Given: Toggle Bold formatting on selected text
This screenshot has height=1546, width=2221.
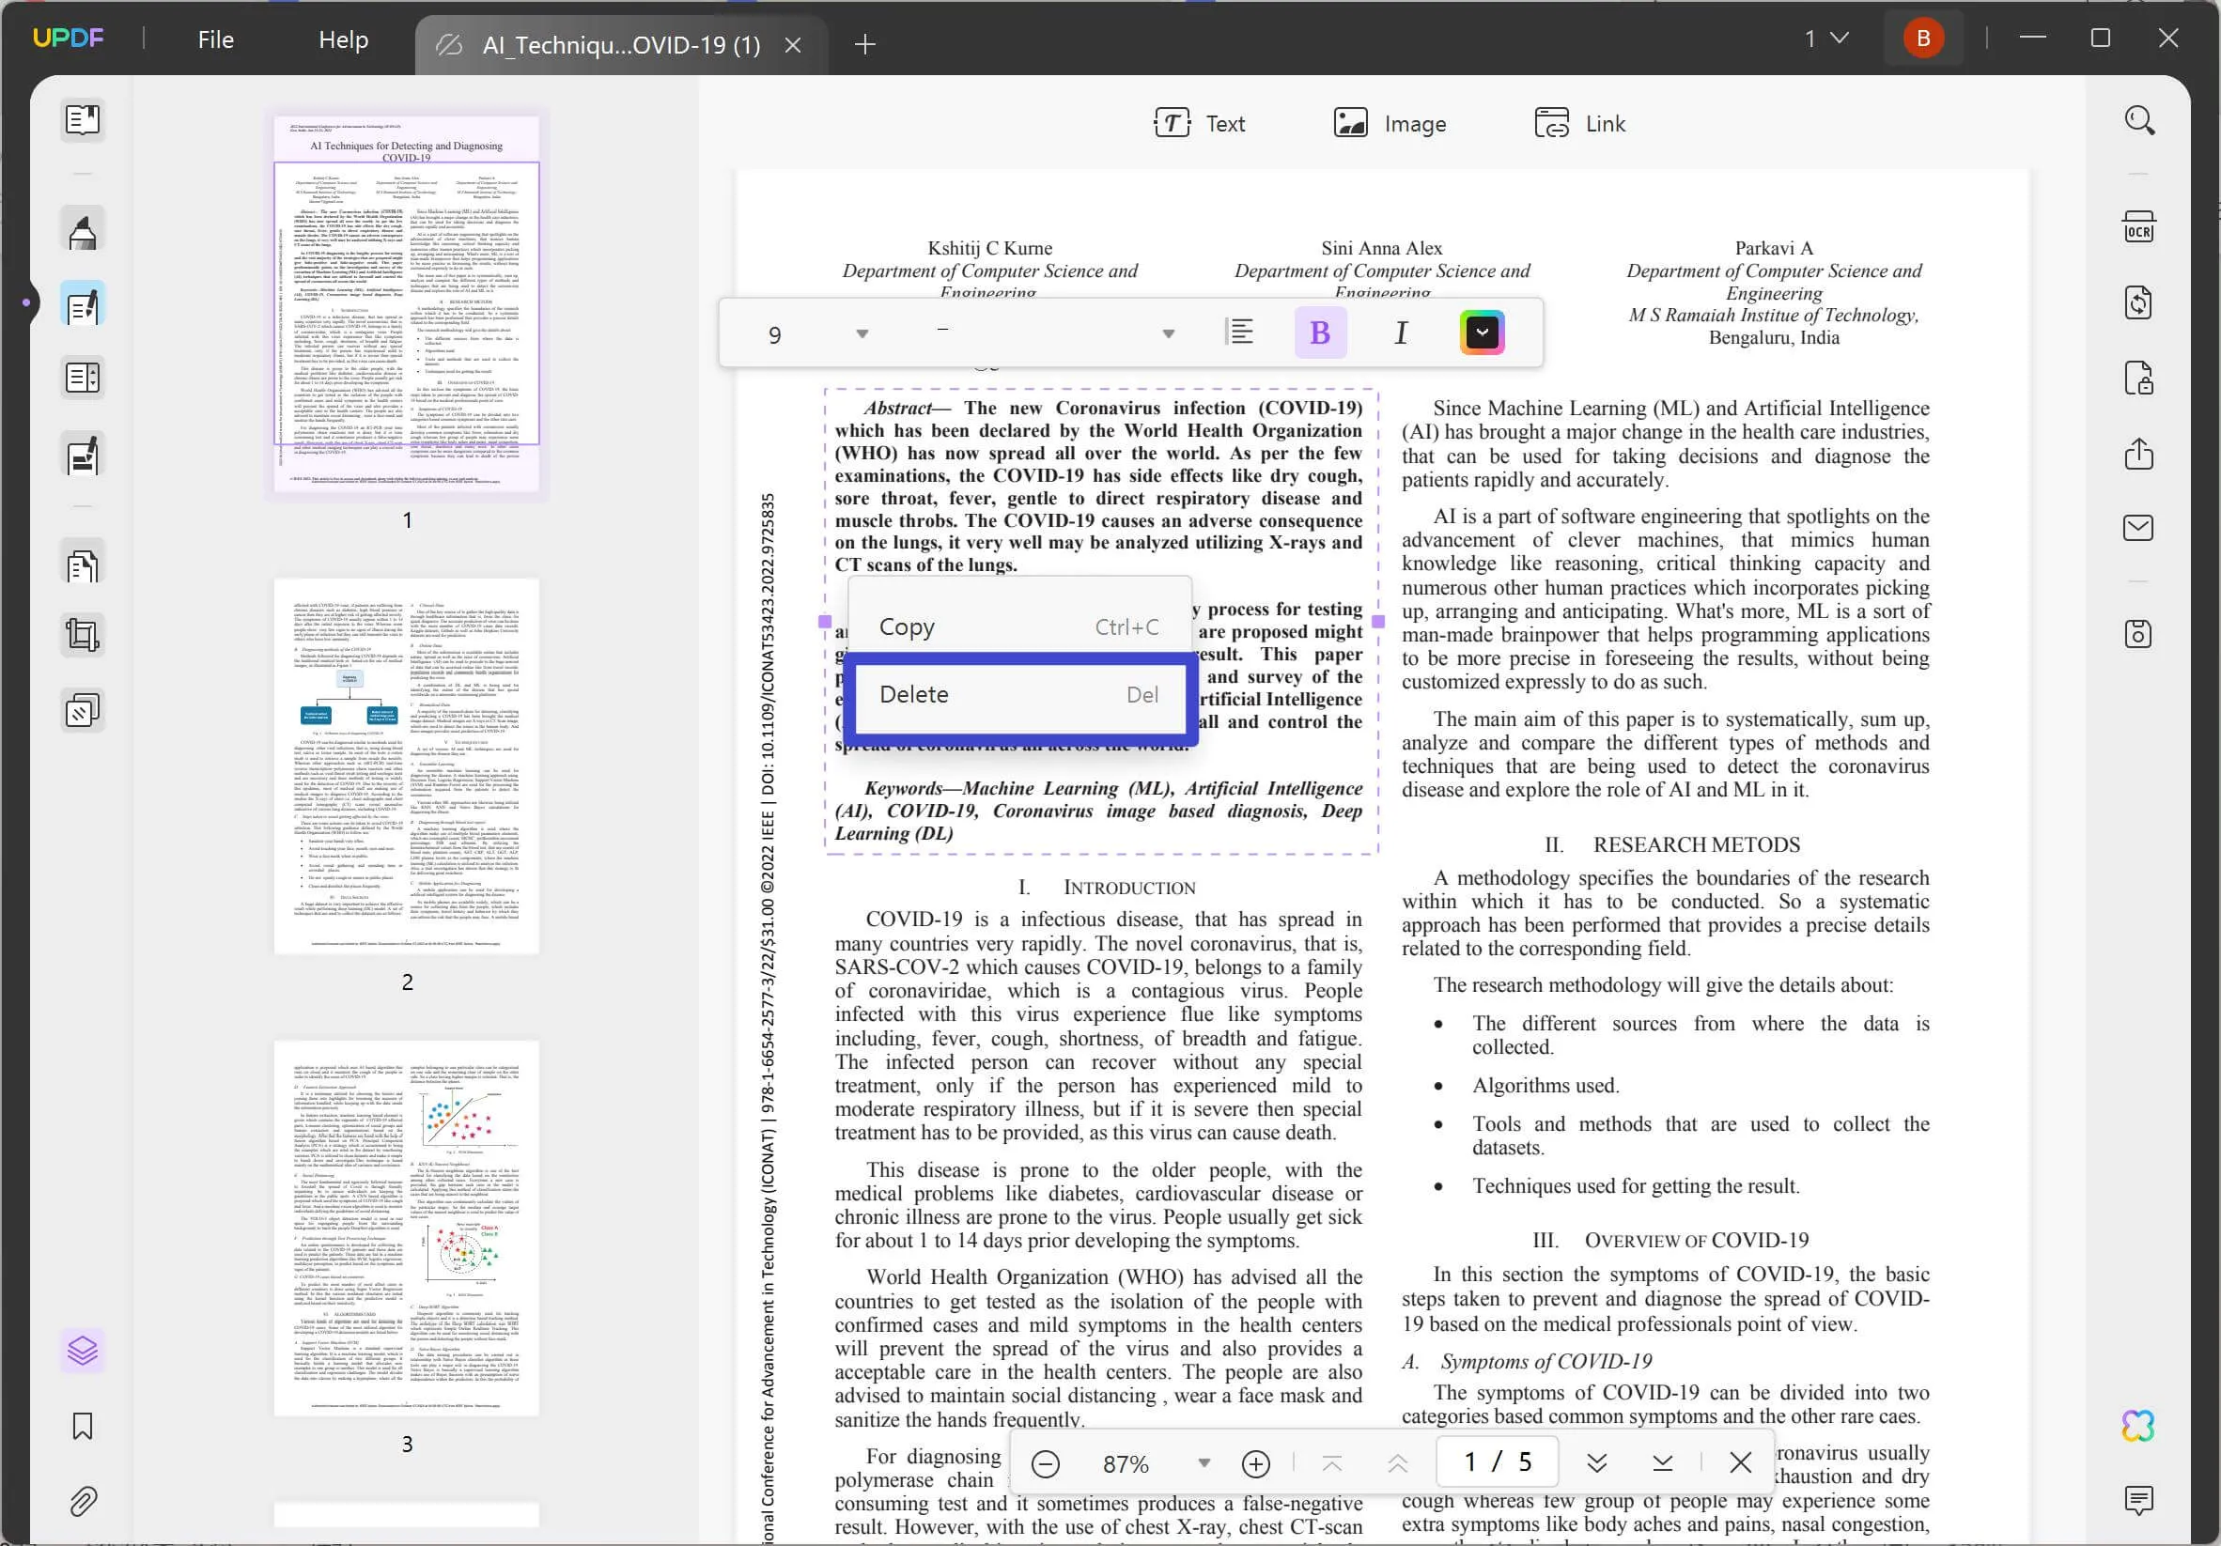Looking at the screenshot, I should (1320, 332).
